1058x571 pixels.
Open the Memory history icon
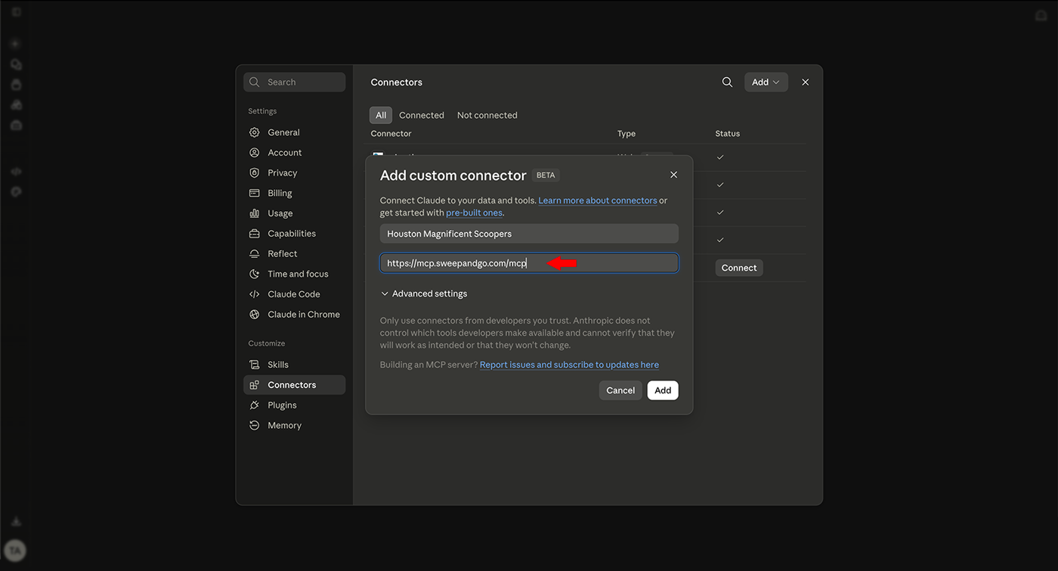[254, 426]
